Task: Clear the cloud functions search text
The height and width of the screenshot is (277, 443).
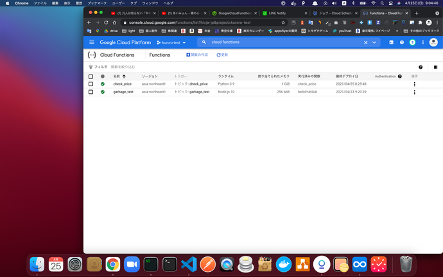Action: 366,42
